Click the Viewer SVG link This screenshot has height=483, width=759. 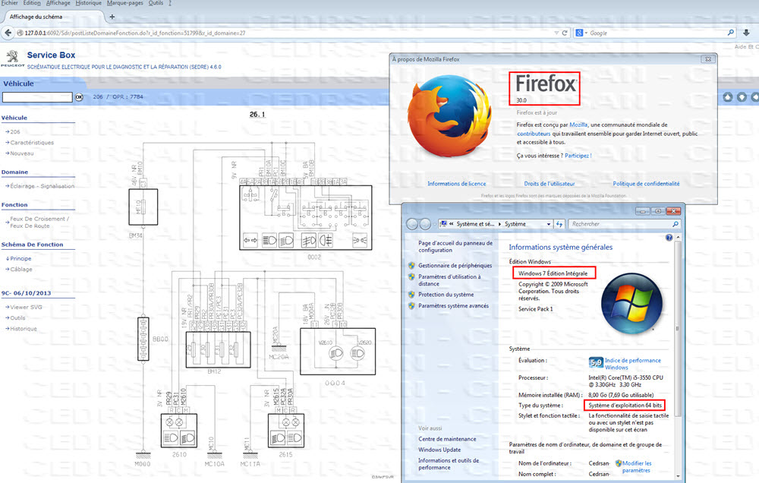click(26, 307)
